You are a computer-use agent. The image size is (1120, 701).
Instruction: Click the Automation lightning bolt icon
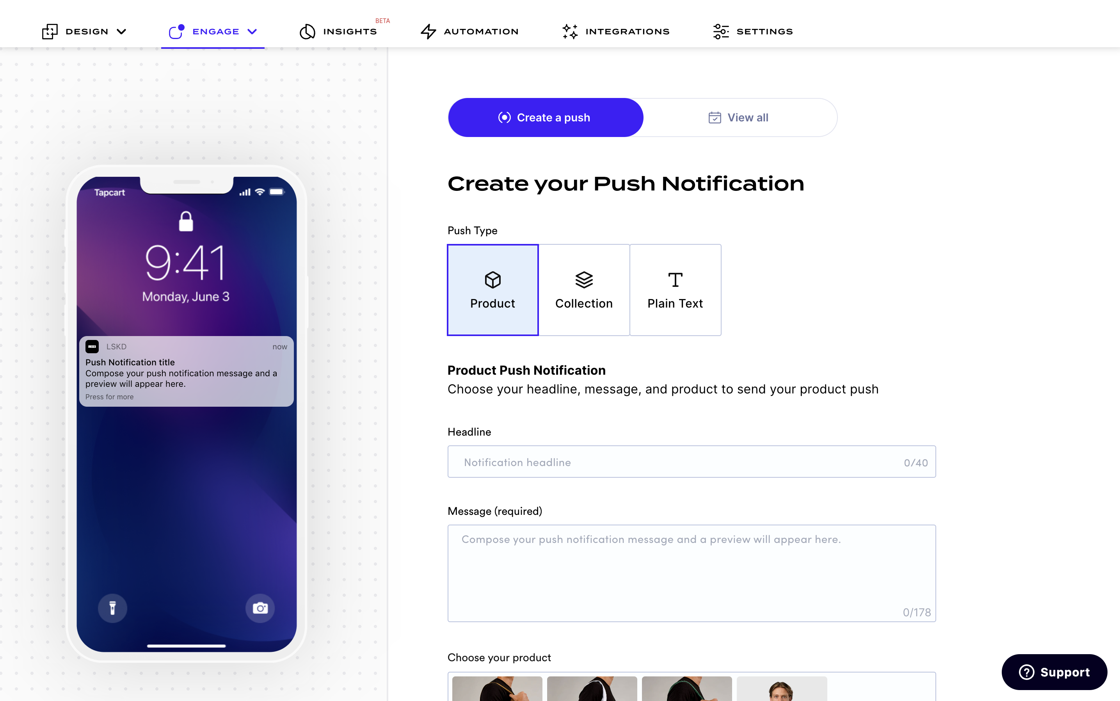[428, 32]
